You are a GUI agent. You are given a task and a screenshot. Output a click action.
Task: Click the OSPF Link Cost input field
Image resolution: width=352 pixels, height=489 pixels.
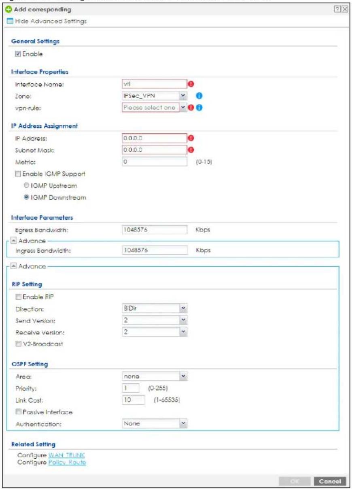133,400
